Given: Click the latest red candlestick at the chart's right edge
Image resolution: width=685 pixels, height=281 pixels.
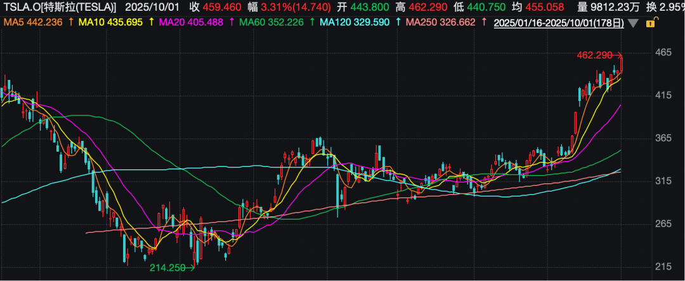Looking at the screenshot, I should 622,65.
